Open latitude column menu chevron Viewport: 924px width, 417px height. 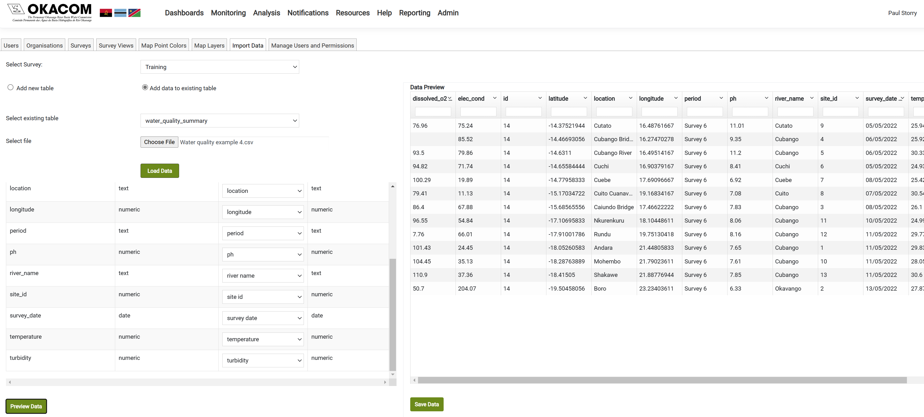coord(585,98)
